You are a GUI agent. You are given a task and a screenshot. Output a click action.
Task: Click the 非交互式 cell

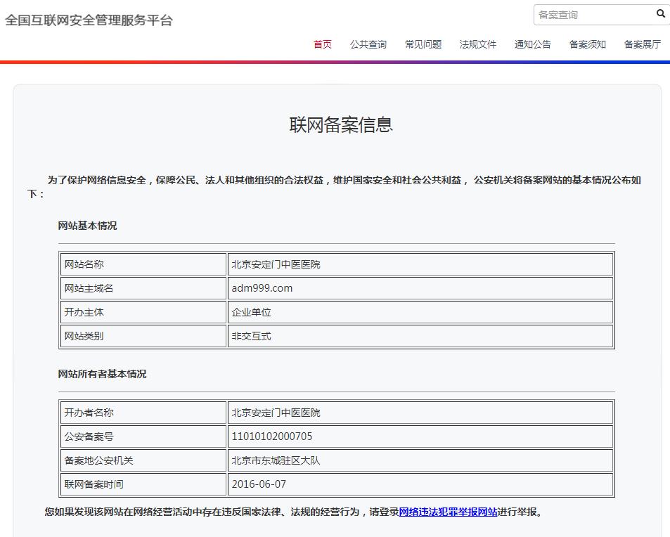tap(420, 336)
